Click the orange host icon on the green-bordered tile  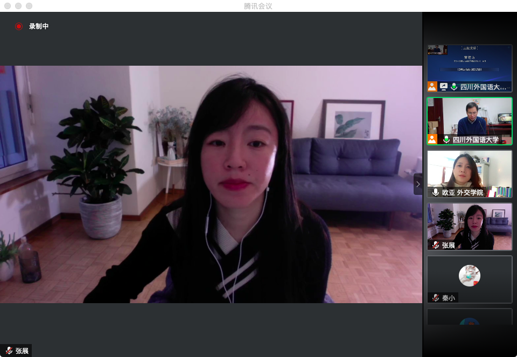[432, 139]
